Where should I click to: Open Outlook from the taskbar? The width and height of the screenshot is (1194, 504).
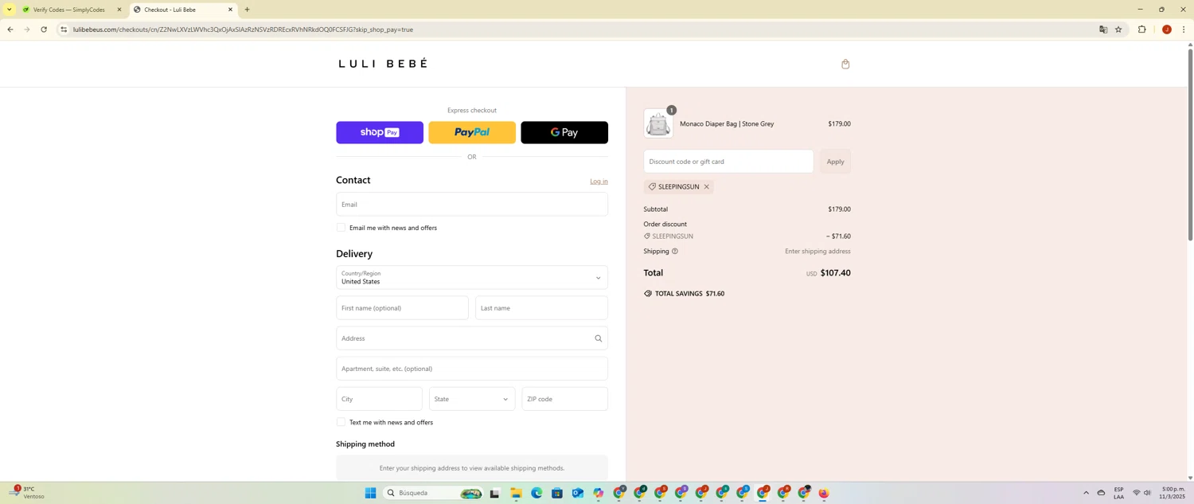coord(578,494)
